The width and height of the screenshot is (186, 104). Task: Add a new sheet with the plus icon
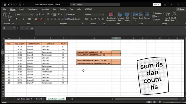coord(72,99)
